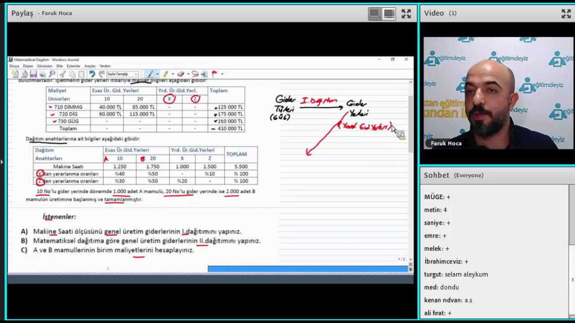Click the chat message "med: dondu"
This screenshot has height=323, width=575.
(442, 288)
